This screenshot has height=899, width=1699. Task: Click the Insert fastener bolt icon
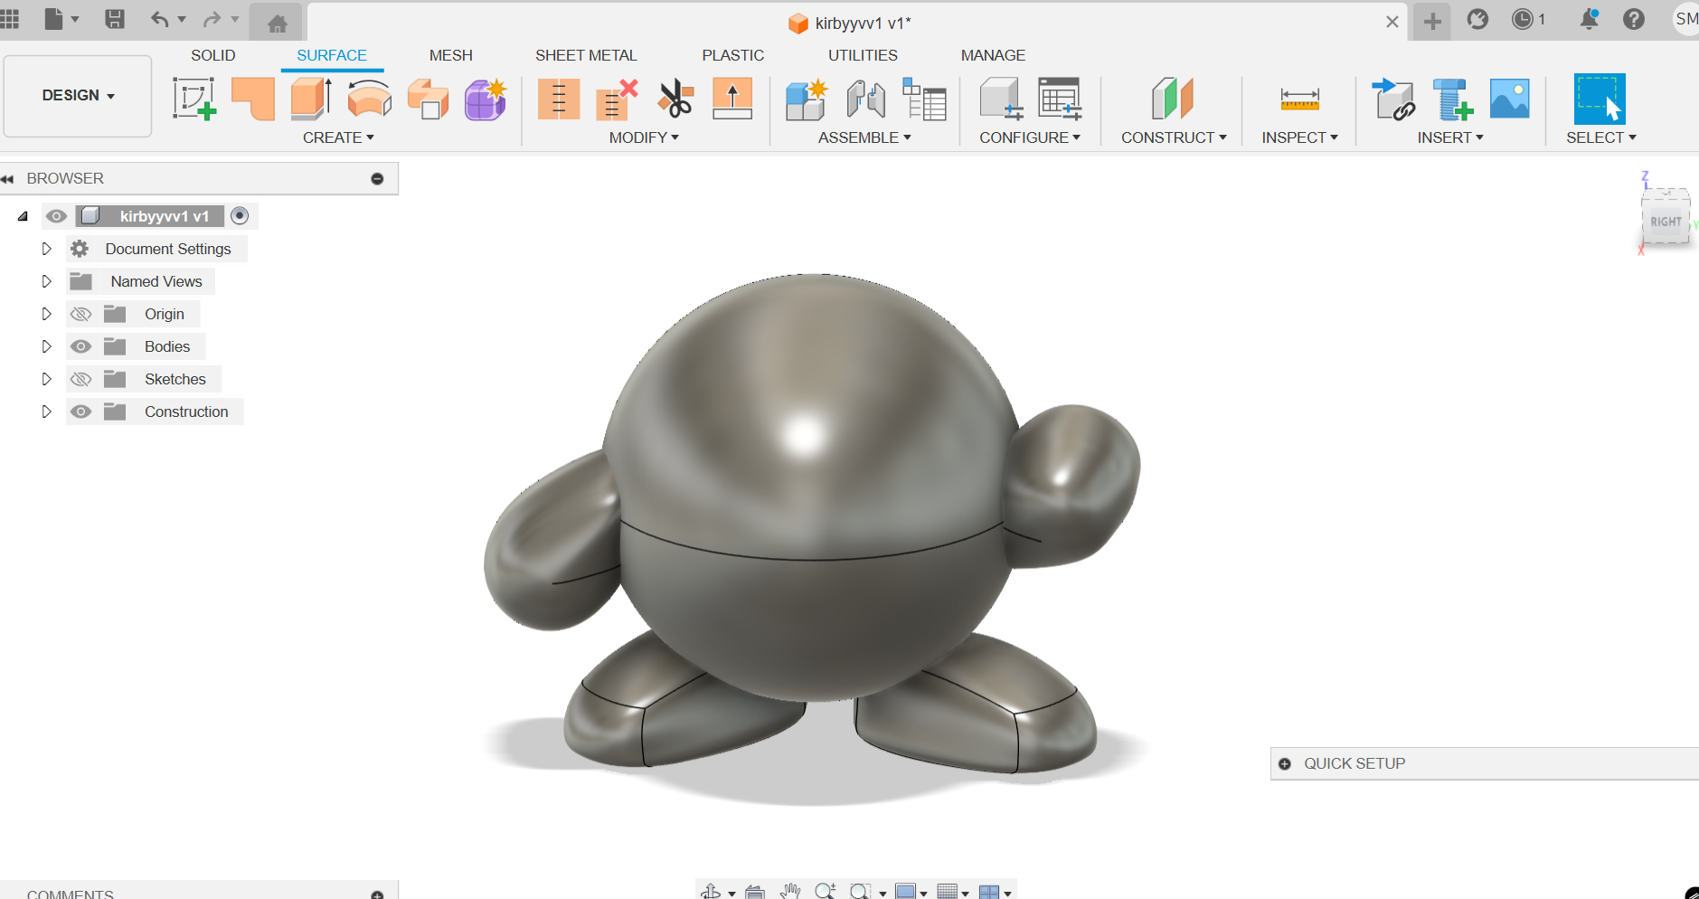coord(1452,99)
